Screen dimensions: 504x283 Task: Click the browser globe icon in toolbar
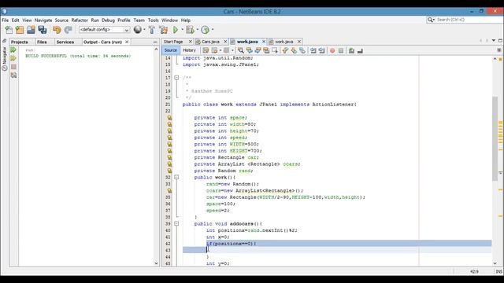(138, 30)
